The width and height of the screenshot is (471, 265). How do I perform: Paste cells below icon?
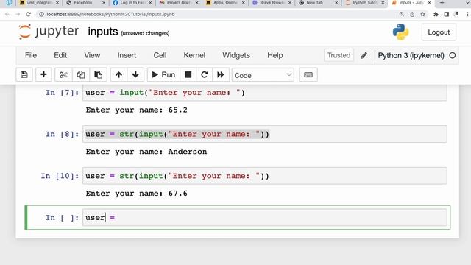coord(98,74)
